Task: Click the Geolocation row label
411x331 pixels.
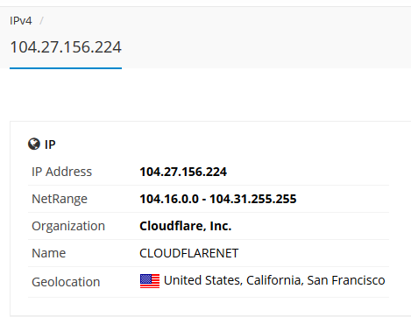Action: click(x=66, y=282)
